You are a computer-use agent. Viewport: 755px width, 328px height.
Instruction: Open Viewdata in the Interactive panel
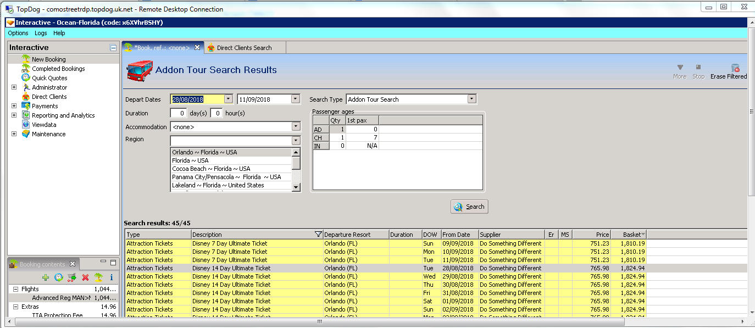pyautogui.click(x=44, y=125)
